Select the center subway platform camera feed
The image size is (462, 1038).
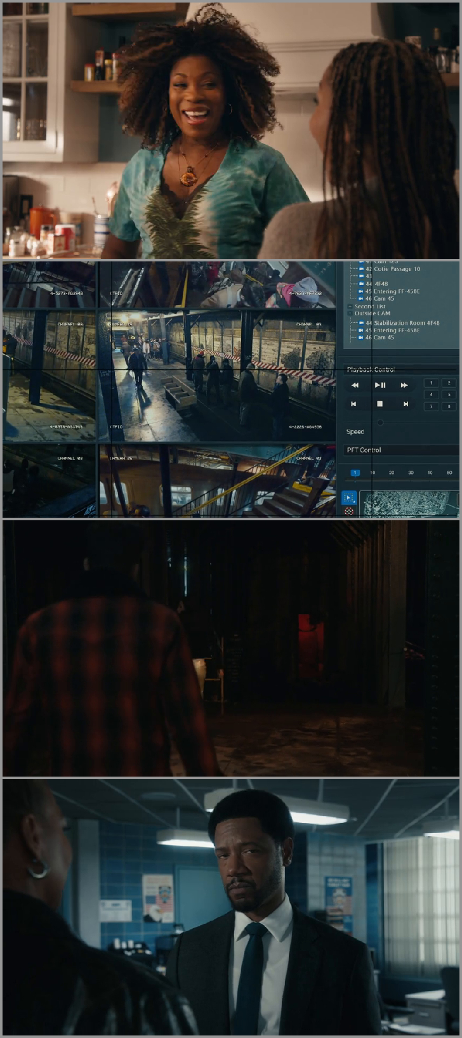click(x=216, y=374)
